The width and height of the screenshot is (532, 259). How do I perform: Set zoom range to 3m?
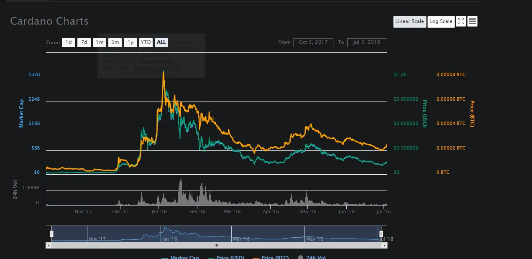(x=115, y=42)
